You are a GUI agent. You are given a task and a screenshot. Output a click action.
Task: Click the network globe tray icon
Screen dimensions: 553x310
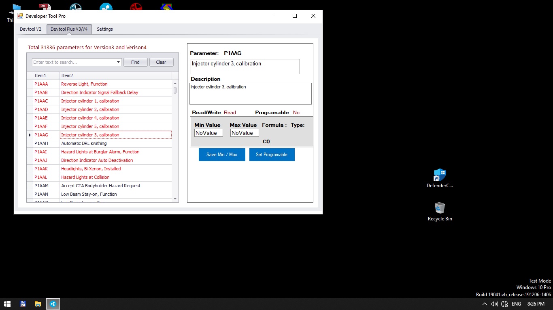click(504, 304)
